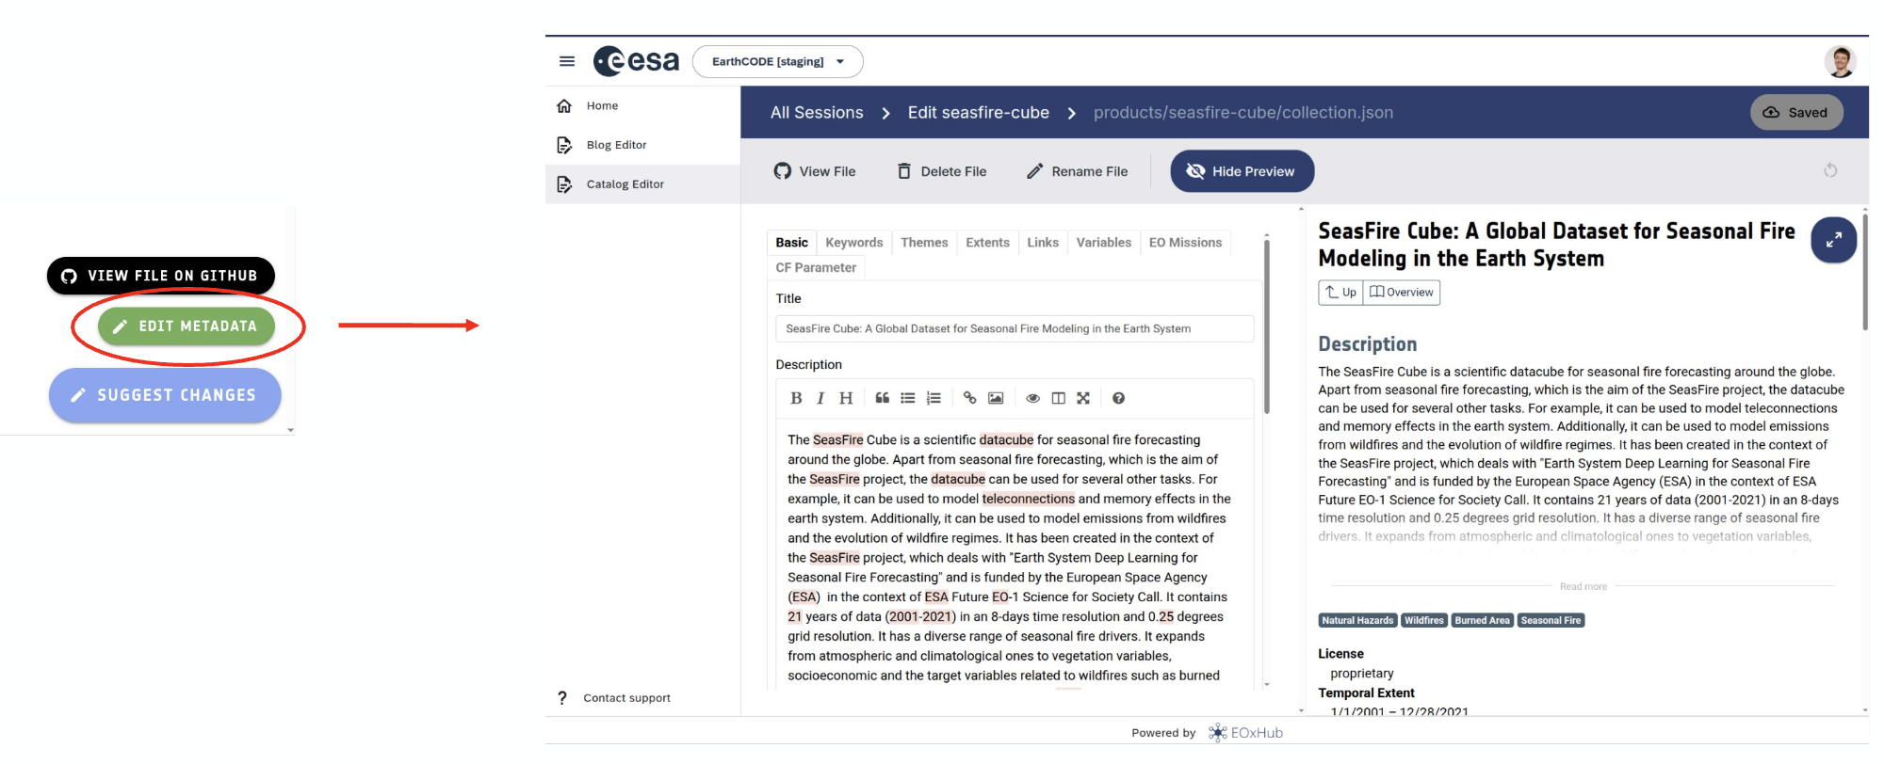
Task: Open the hamburger navigation menu
Action: click(567, 62)
